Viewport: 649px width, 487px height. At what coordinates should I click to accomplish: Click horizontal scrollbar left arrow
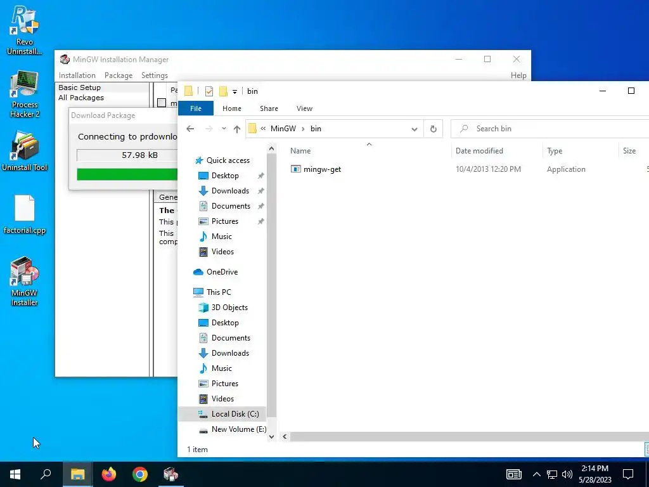tap(285, 436)
